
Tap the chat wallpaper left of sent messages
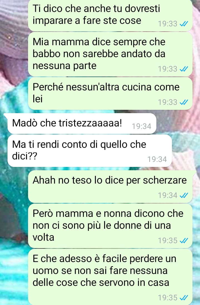pos(14,58)
